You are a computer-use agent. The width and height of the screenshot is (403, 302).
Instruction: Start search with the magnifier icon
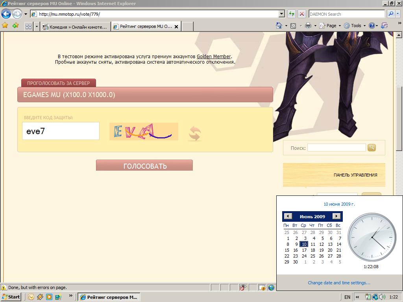391,14
